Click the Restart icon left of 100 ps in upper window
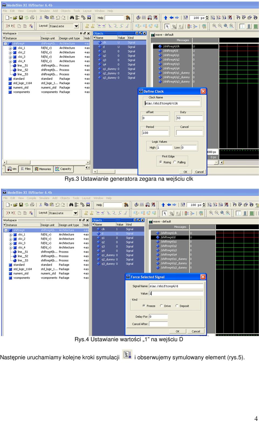Screen dimensions: 259x421 pos(186,18)
